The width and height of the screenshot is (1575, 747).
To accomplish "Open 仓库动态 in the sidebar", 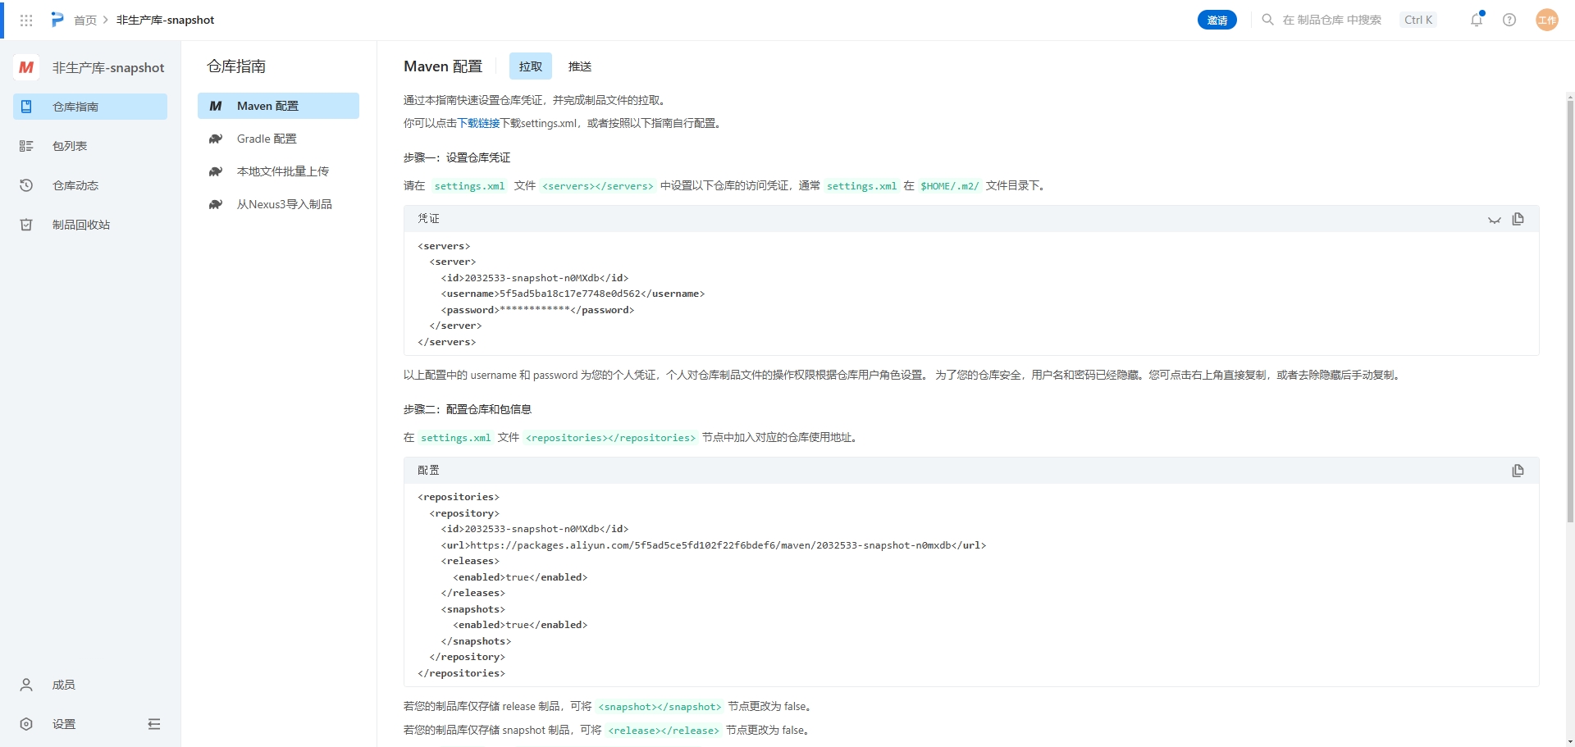I will click(x=90, y=185).
